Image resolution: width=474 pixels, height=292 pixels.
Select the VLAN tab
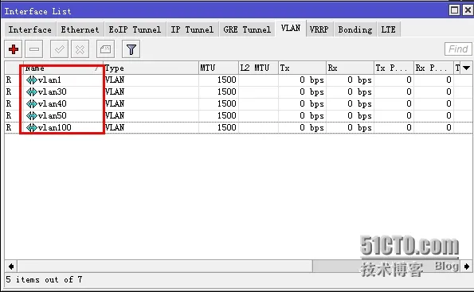291,29
